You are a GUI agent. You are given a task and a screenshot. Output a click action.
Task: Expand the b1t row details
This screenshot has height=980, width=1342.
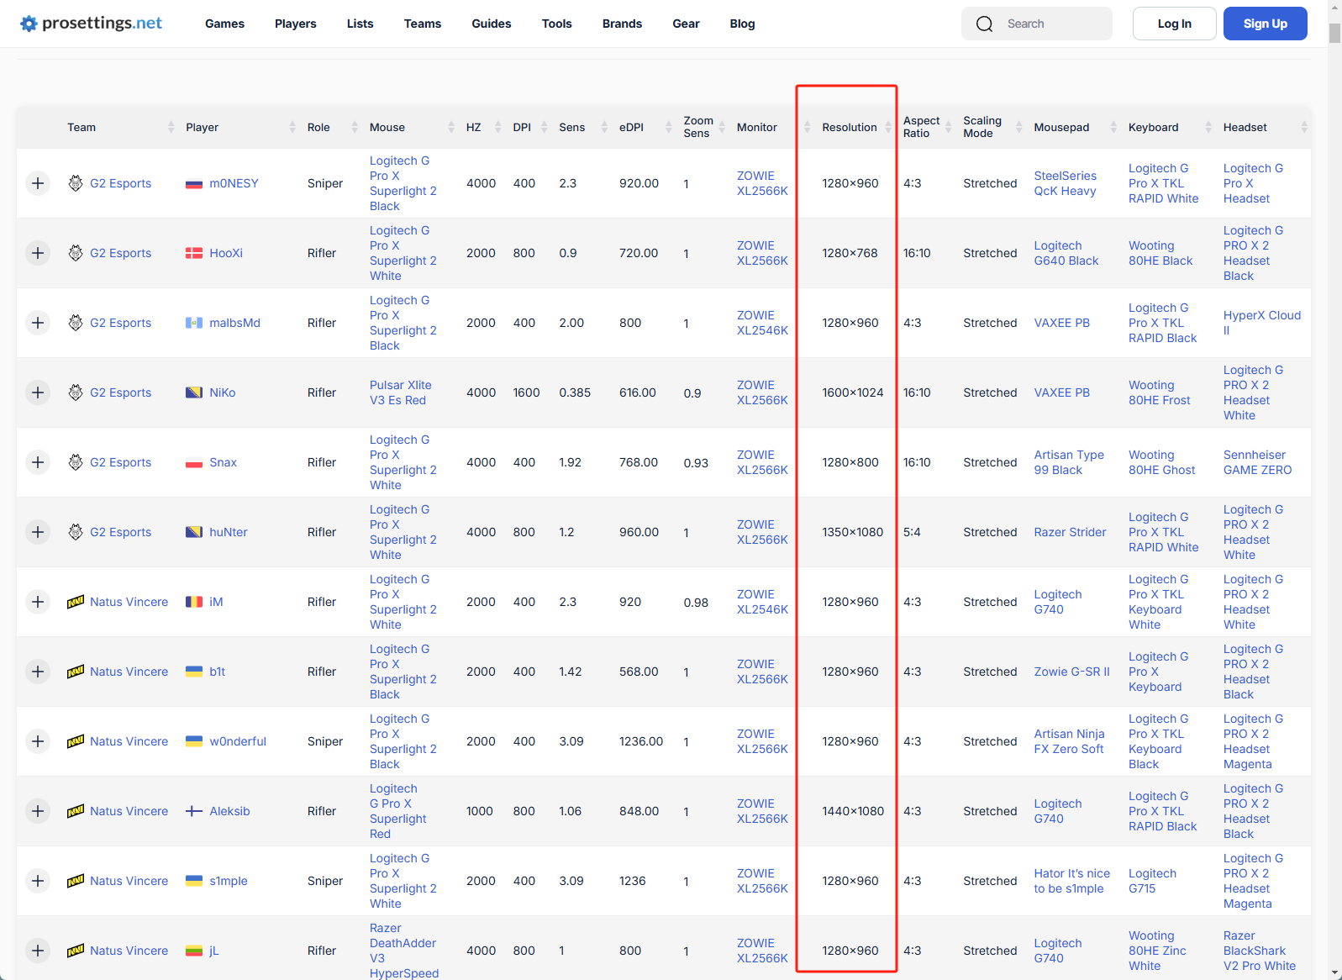(38, 672)
